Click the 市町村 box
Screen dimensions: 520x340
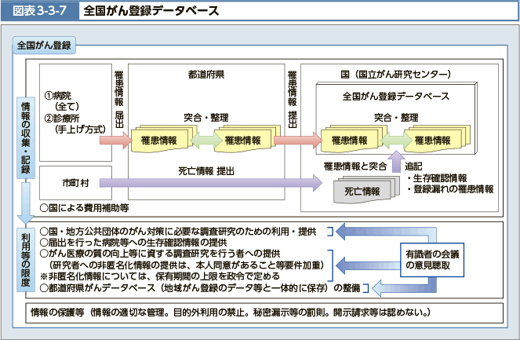(76, 182)
